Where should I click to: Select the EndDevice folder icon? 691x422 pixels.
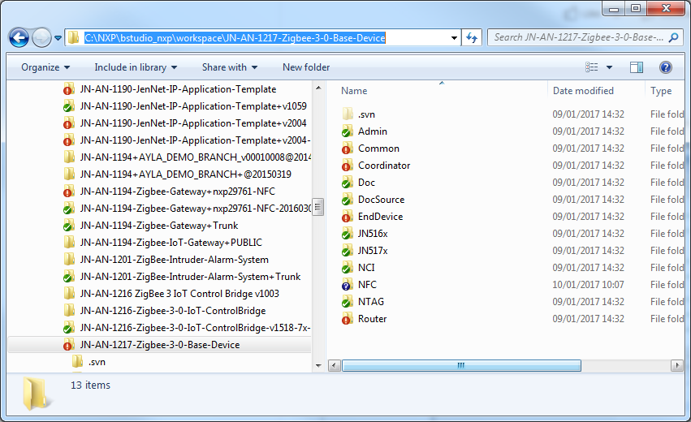(x=348, y=217)
